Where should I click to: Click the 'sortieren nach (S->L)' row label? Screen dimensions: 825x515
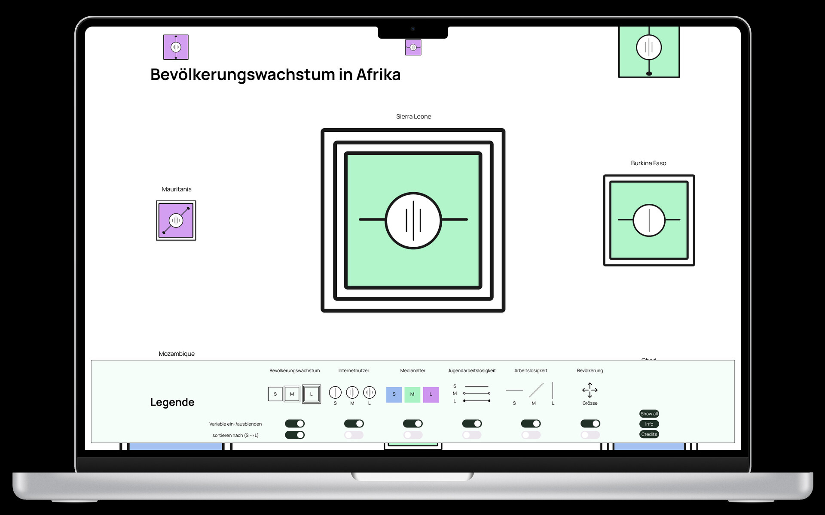235,435
